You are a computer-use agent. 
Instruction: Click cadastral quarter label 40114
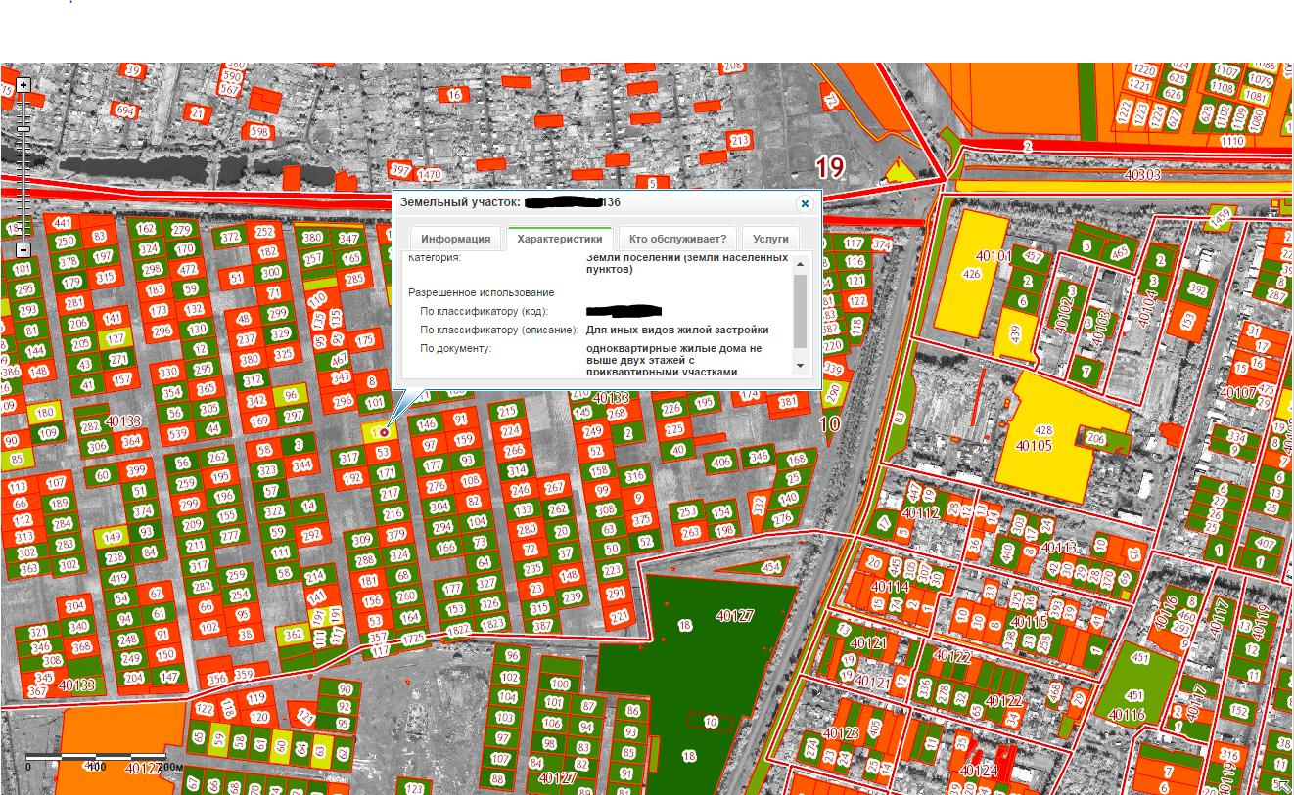click(890, 587)
